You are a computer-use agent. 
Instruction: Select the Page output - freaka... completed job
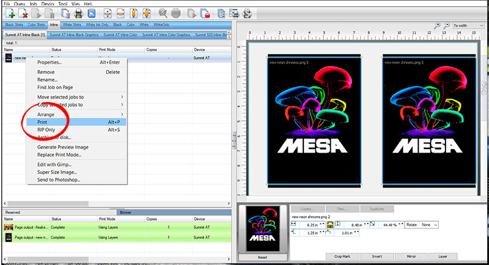coord(117,227)
